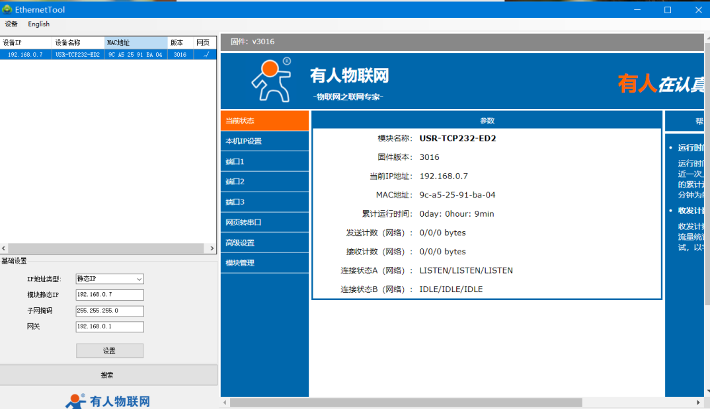Click the device list scrollbar right arrow
The image size is (710, 409).
point(212,248)
